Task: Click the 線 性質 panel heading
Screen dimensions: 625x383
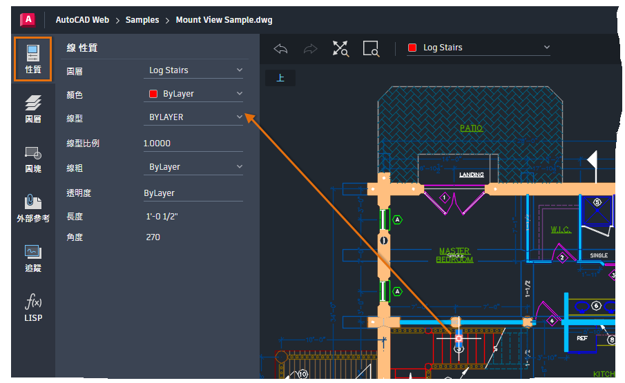Action: (x=82, y=48)
